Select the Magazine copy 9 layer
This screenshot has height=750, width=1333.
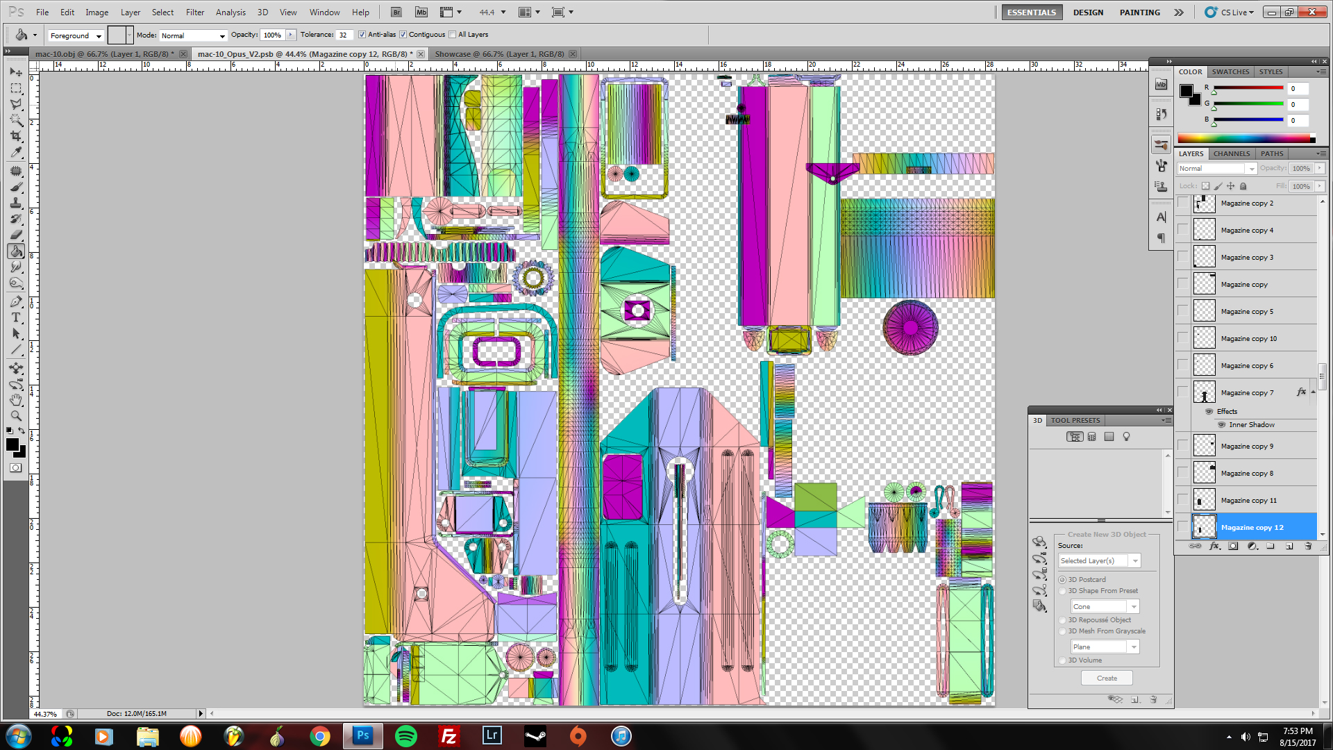coord(1247,447)
